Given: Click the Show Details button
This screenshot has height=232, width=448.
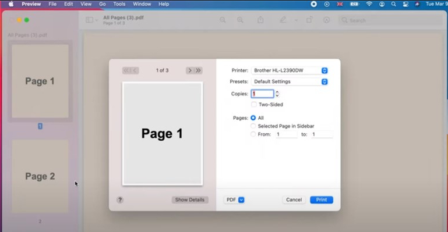Looking at the screenshot, I should (x=190, y=200).
